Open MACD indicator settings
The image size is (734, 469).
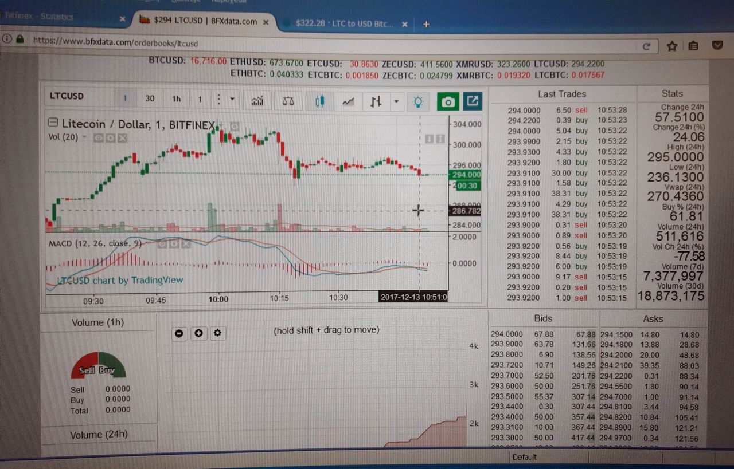[174, 244]
